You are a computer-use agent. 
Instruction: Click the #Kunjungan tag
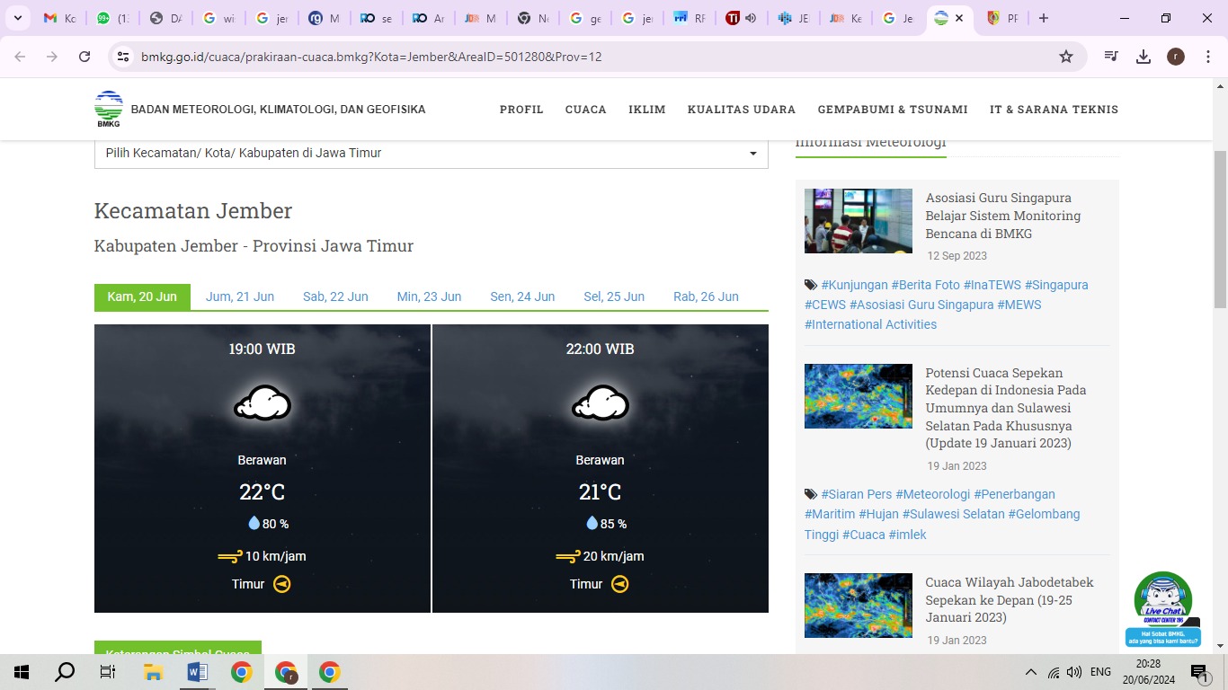point(854,285)
